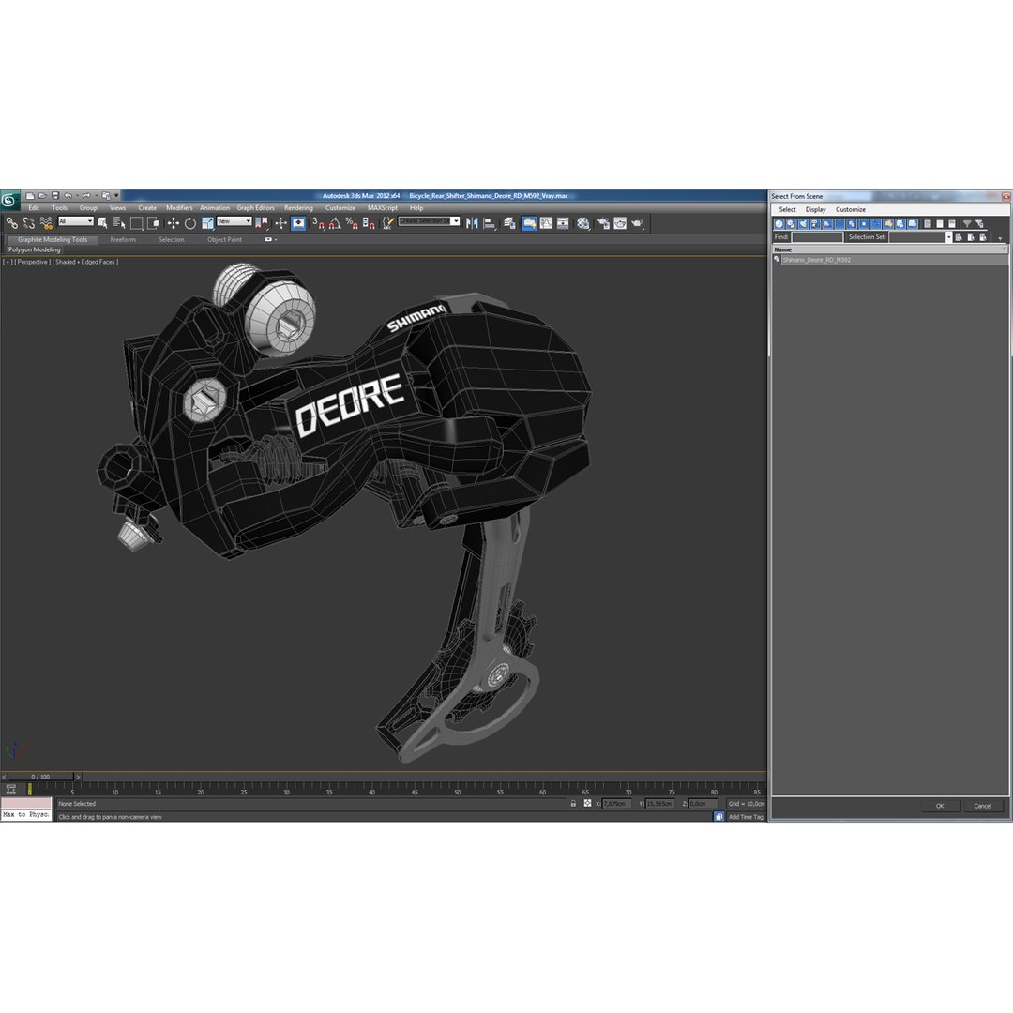Toggle Display Geometry filter in Select From Scene
The height and width of the screenshot is (1013, 1013).
(x=779, y=223)
